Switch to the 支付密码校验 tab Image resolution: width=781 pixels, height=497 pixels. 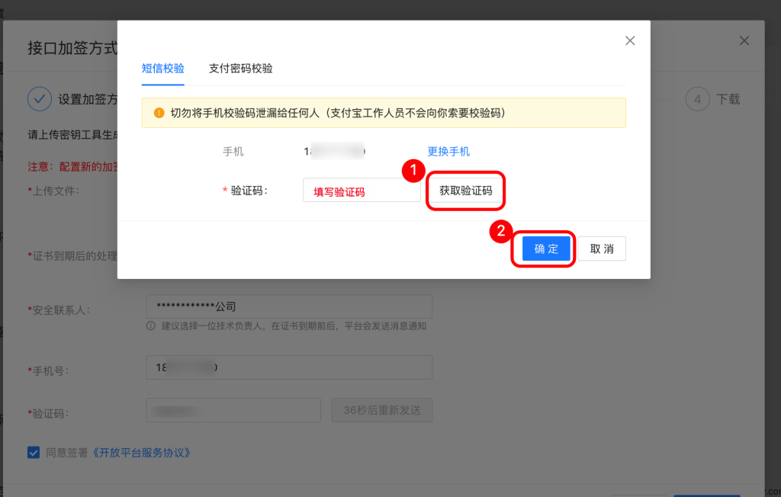tap(240, 69)
